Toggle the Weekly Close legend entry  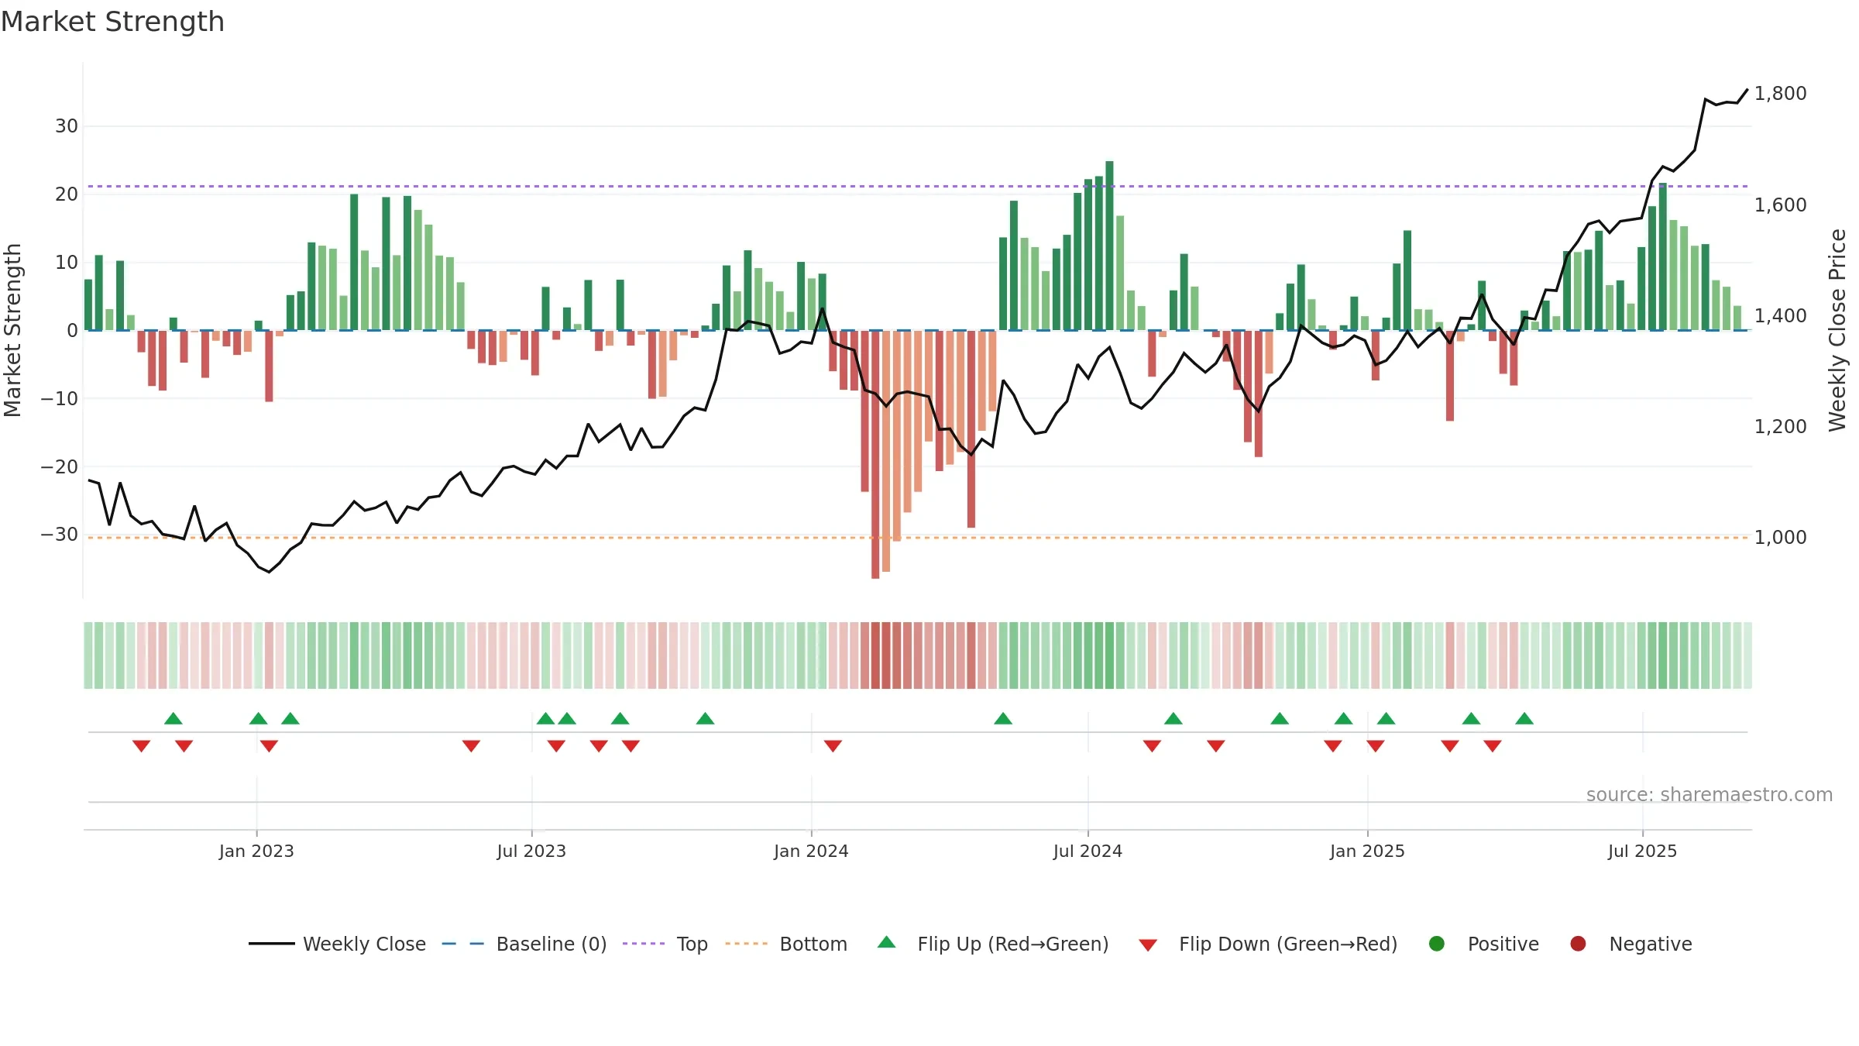pos(338,944)
